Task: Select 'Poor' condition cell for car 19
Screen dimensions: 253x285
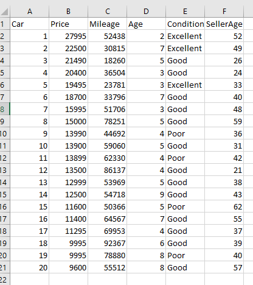Action: coord(185,255)
